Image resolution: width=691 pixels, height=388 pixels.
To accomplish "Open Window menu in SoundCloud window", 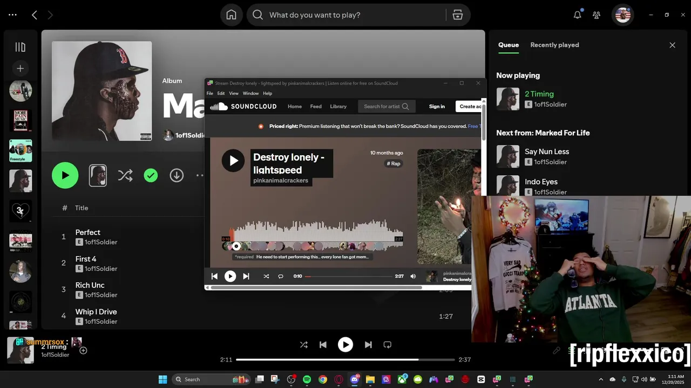I will 250,93.
